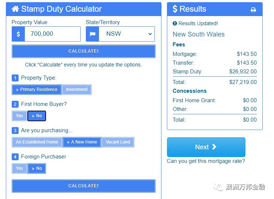Image resolution: width=274 pixels, height=199 pixels.
Task: Choose Yes for Foreign Purchaser
Action: click(x=19, y=168)
